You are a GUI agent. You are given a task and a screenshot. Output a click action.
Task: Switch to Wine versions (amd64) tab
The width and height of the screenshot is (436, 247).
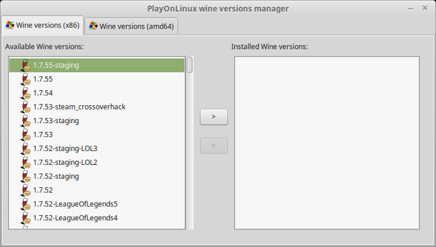pyautogui.click(x=131, y=26)
